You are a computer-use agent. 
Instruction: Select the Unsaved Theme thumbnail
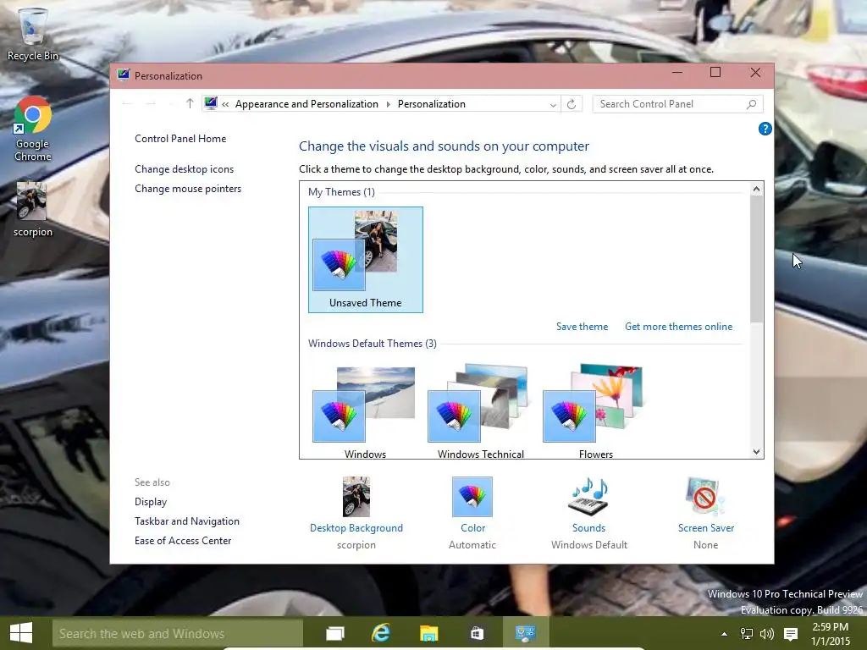click(366, 260)
